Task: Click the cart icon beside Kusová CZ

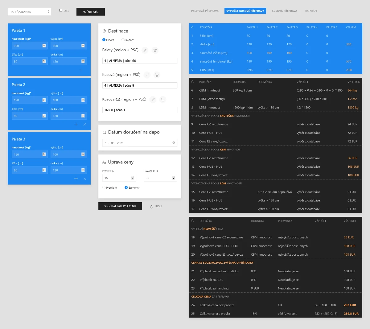Action: pos(162,100)
